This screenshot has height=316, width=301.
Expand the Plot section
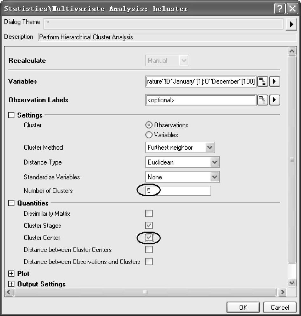(11, 273)
